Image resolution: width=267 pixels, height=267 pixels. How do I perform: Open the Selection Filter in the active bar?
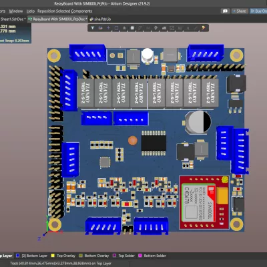tap(93, 28)
